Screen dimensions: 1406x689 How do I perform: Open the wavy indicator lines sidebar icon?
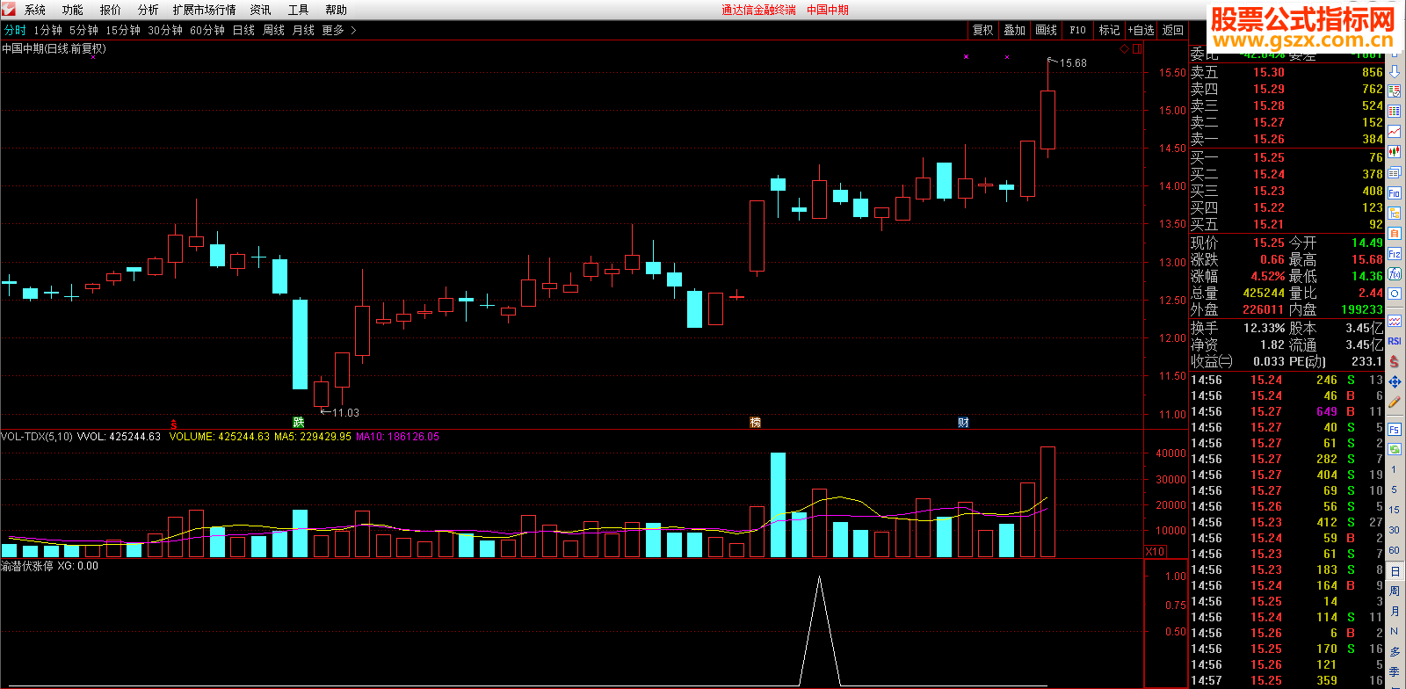pyautogui.click(x=1395, y=321)
